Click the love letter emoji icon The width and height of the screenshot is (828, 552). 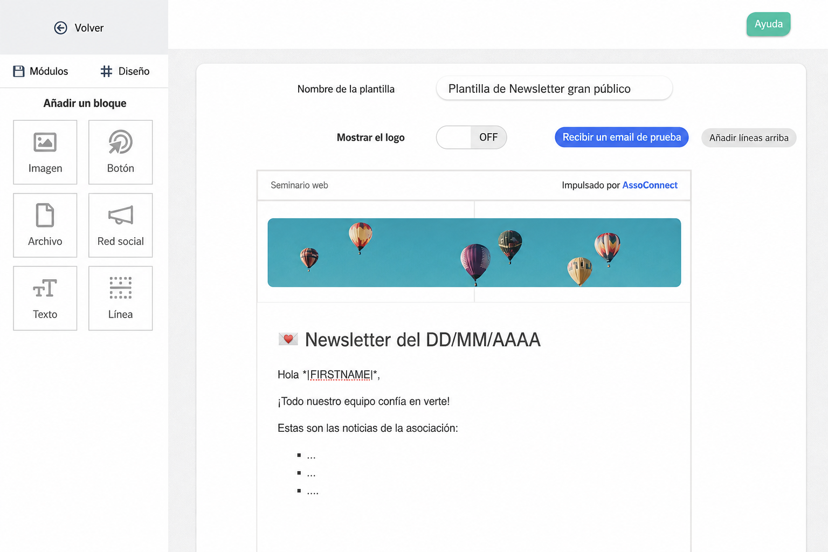tap(288, 339)
